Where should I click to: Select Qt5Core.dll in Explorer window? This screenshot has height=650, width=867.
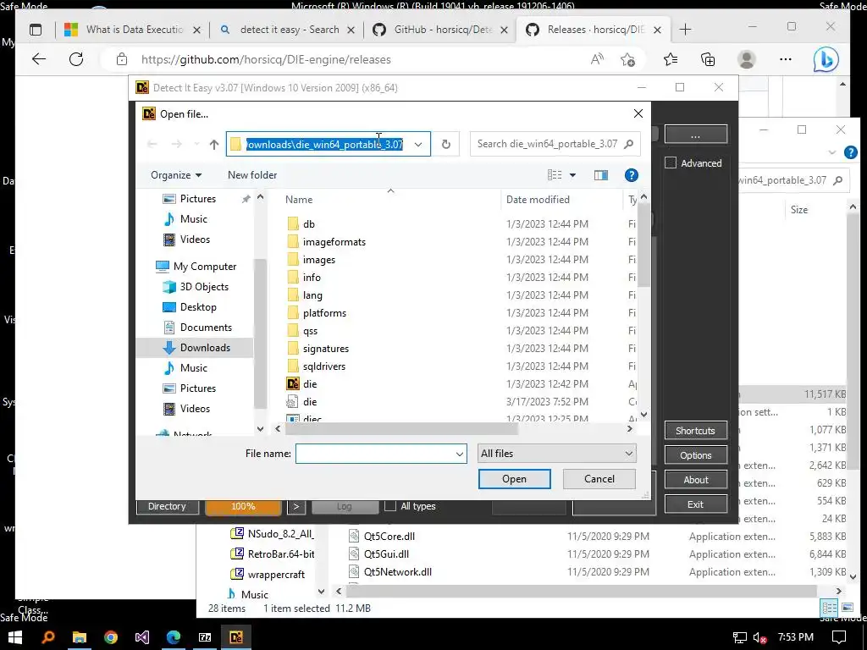[389, 536]
